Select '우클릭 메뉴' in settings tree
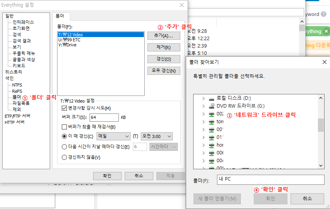Viewport: 330px width, 209px height. tap(23, 53)
